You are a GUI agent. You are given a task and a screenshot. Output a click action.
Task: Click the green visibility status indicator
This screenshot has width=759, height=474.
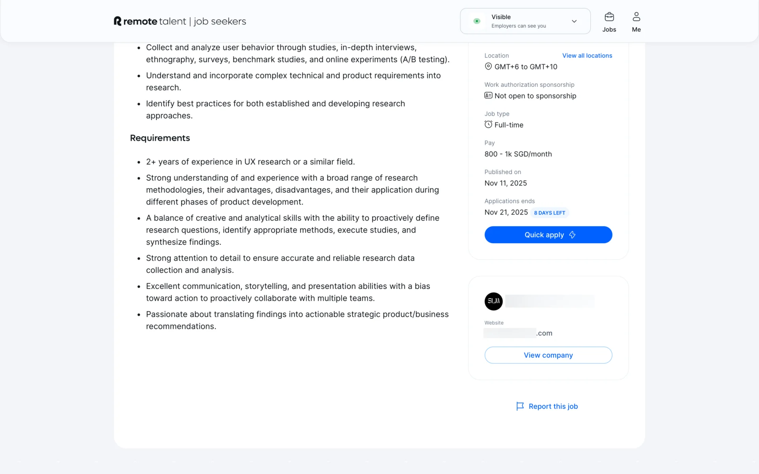477,21
